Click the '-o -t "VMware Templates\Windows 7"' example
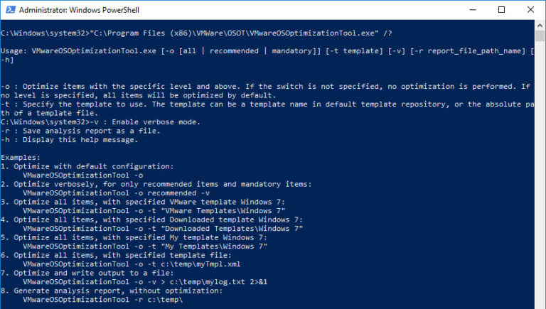 pos(154,211)
